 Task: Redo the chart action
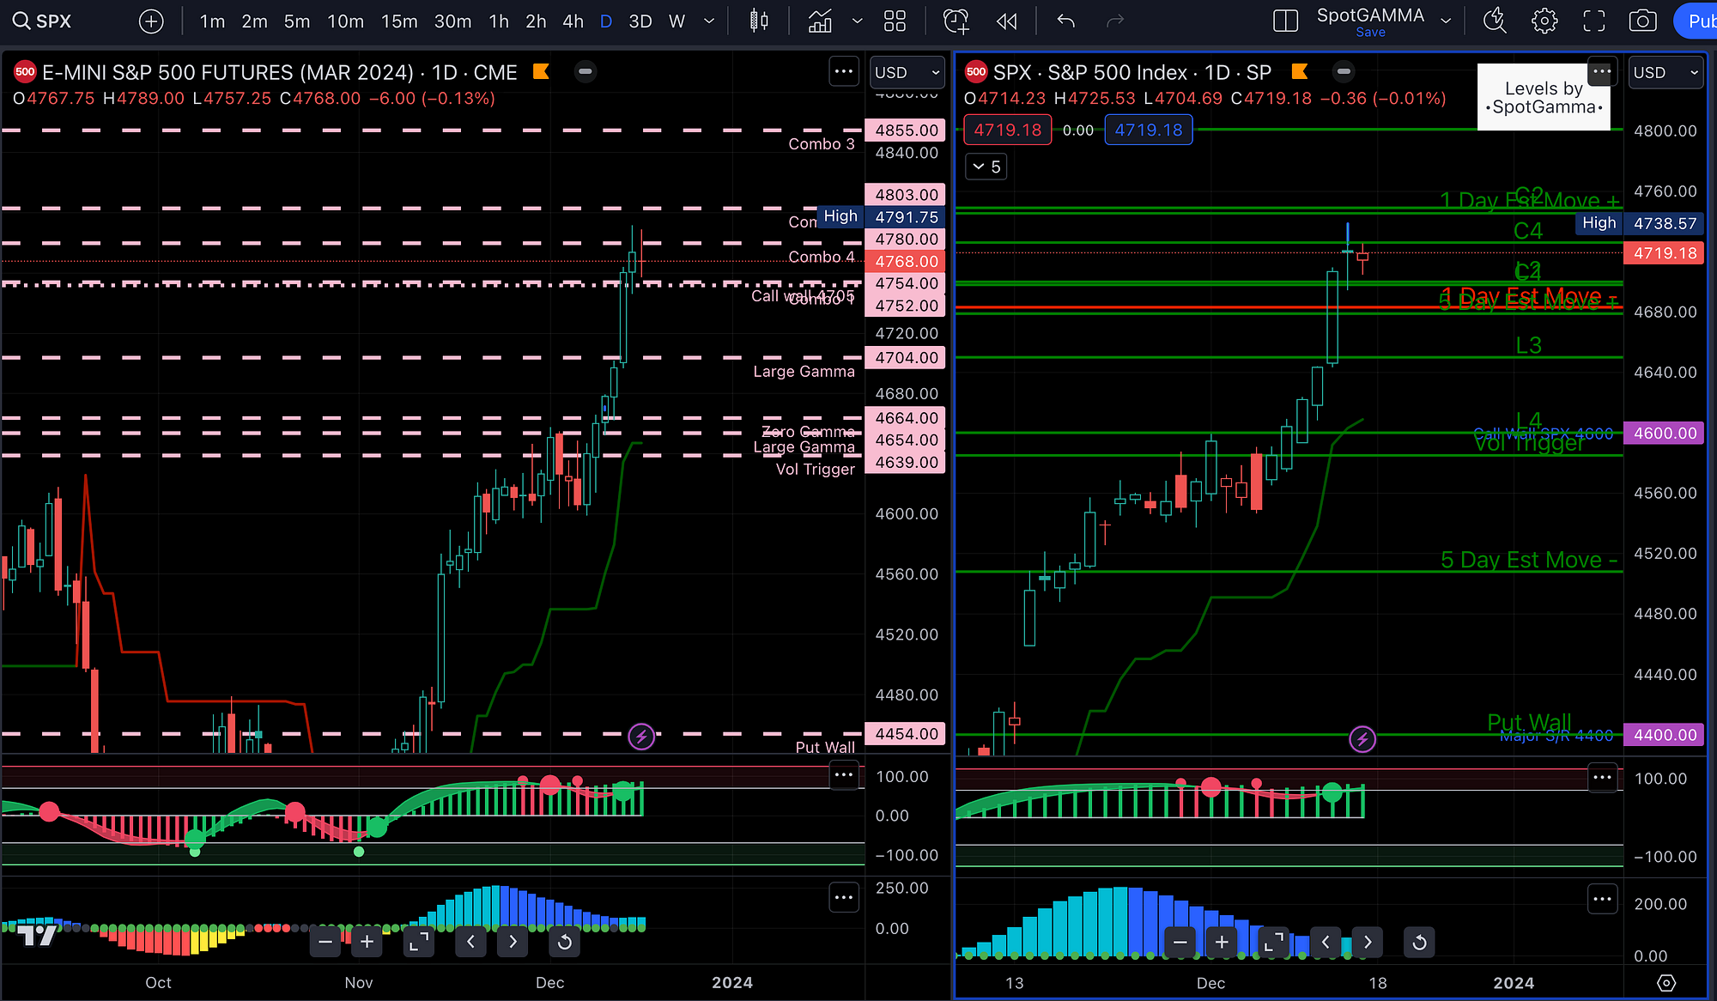(1115, 21)
